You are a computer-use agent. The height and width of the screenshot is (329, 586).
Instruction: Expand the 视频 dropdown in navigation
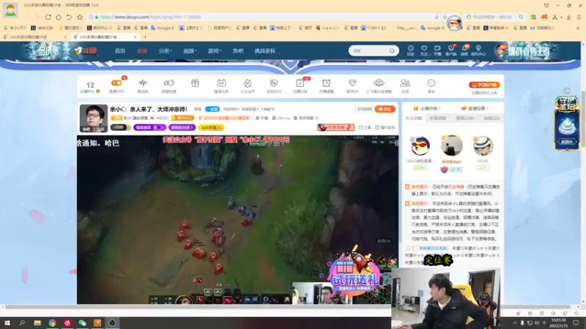[190, 50]
